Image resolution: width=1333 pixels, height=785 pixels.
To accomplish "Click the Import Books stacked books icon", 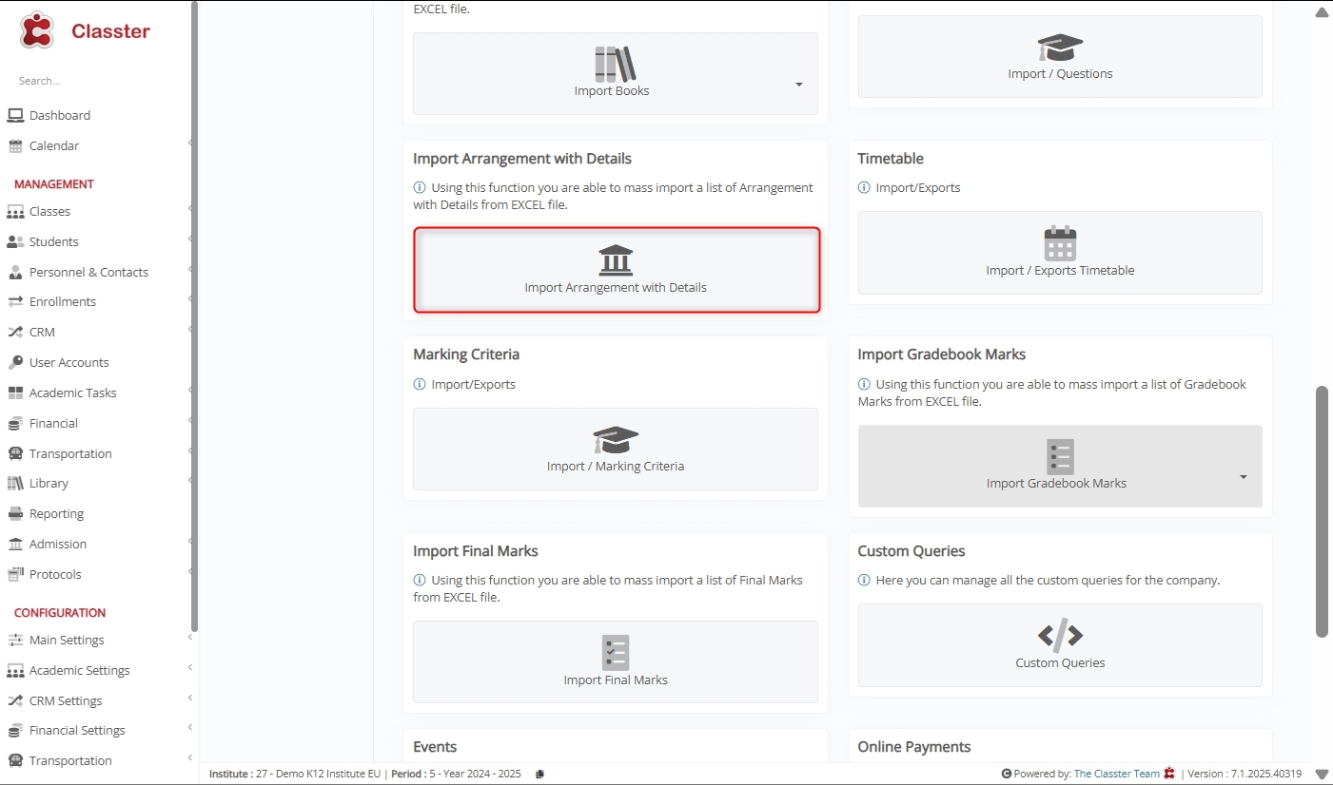I will [615, 65].
